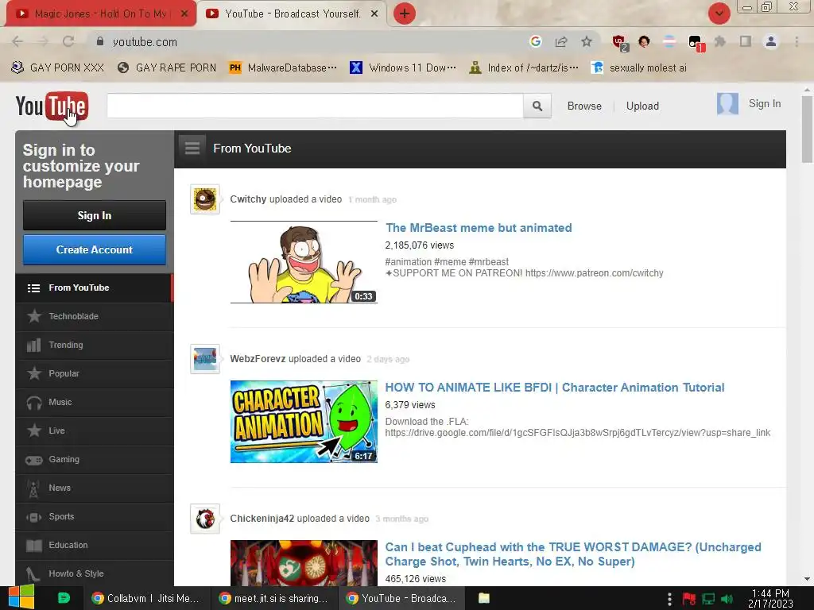This screenshot has width=814, height=610.
Task: Open HOW TO ANIMATE LIKE BFDI video title
Action: [554, 388]
